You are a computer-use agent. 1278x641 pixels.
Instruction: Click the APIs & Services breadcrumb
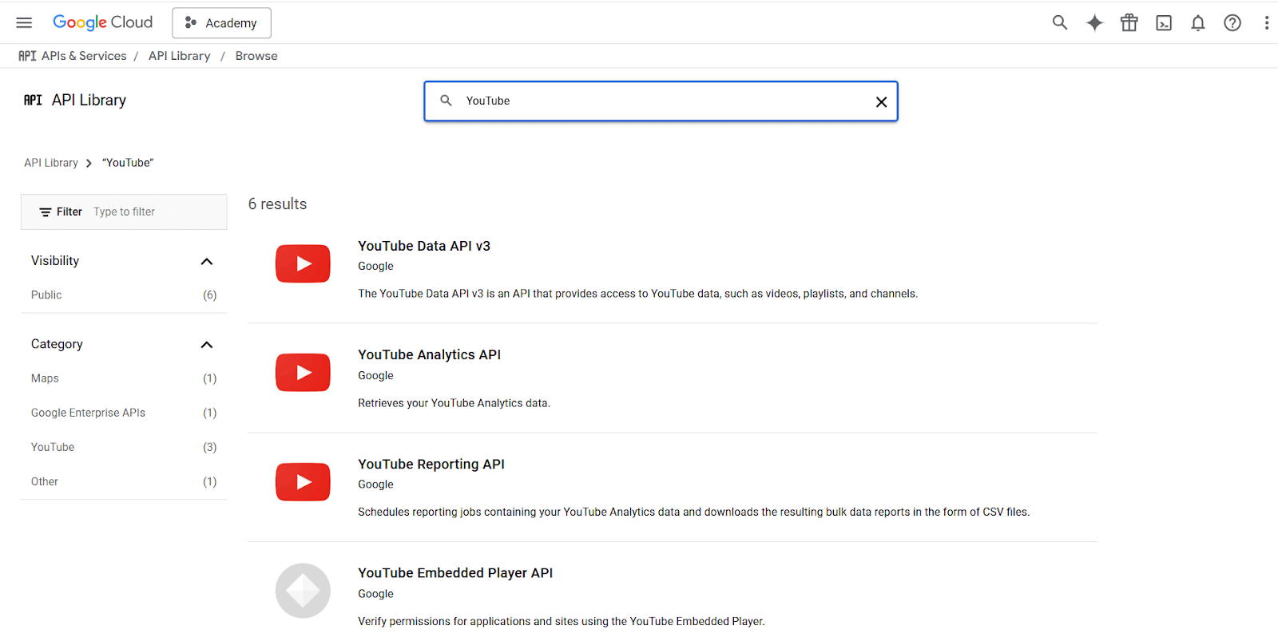point(84,56)
